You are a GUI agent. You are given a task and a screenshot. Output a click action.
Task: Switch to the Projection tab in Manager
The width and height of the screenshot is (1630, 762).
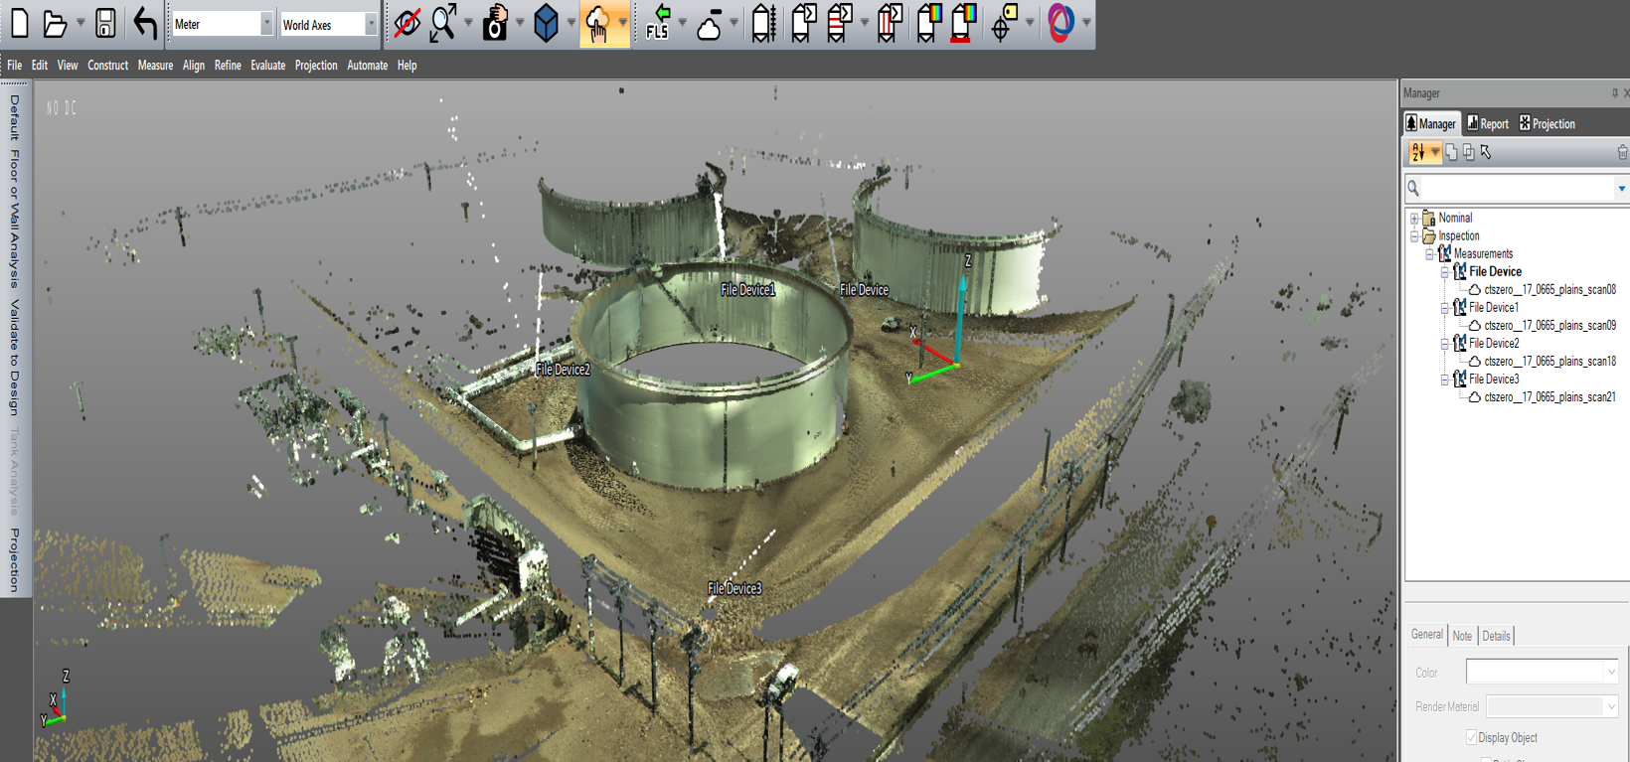point(1548,124)
